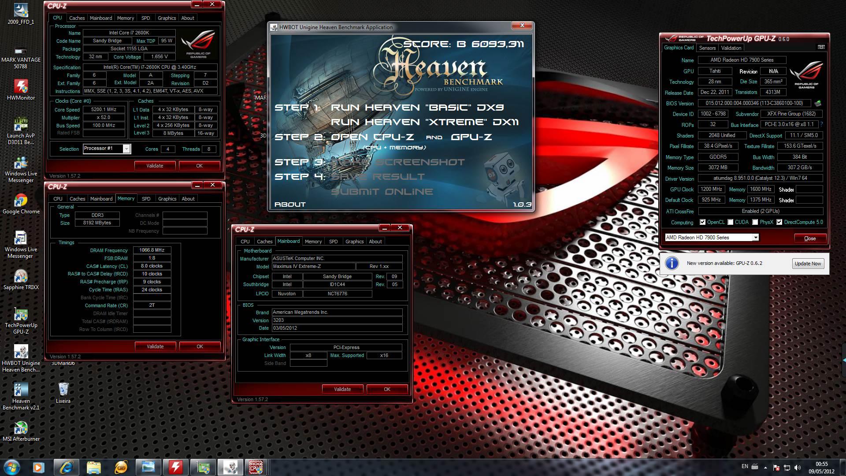This screenshot has height=476, width=846.
Task: Open the upper Windows Live Messenger icon
Action: pos(21,169)
